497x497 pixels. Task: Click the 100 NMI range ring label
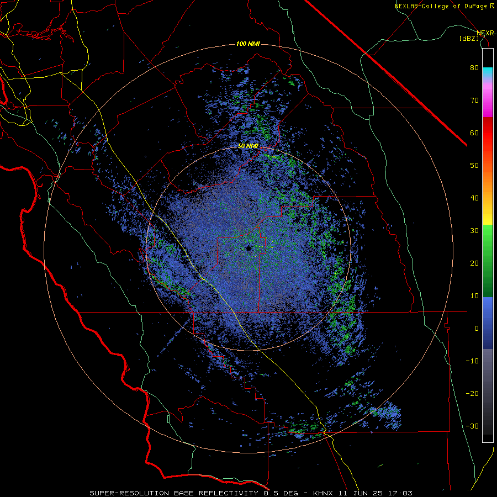248,44
